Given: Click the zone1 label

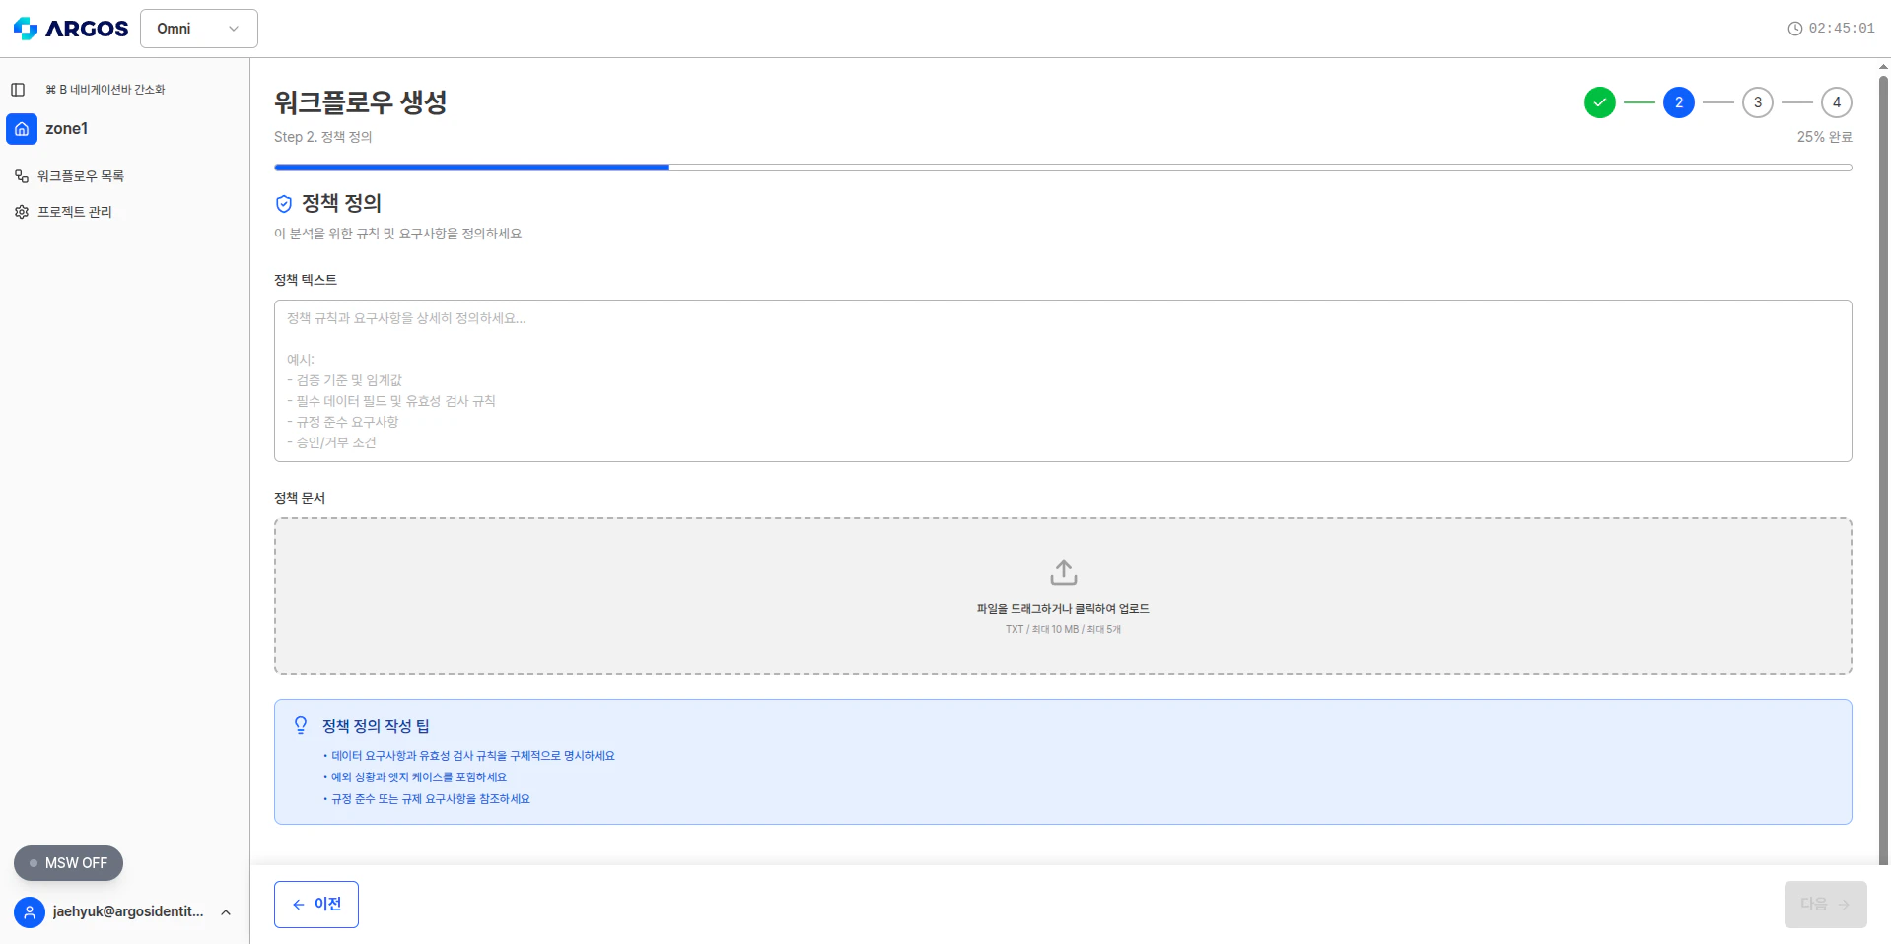Looking at the screenshot, I should coord(67,129).
